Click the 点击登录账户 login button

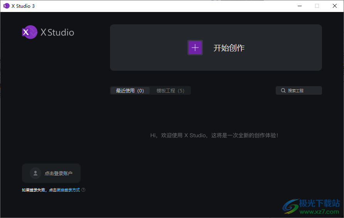click(x=51, y=173)
